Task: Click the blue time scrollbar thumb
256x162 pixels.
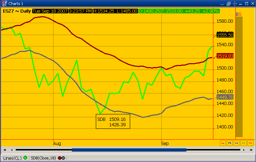Action: click(129, 150)
